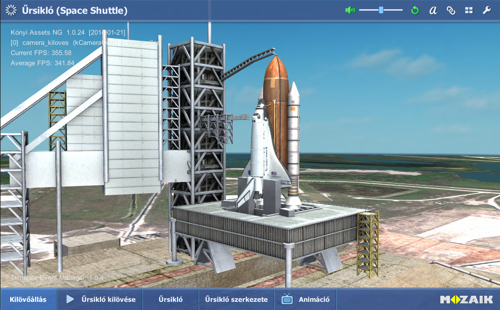500x310 pixels.
Task: Click the TV icon next to Animáció
Action: (x=287, y=300)
